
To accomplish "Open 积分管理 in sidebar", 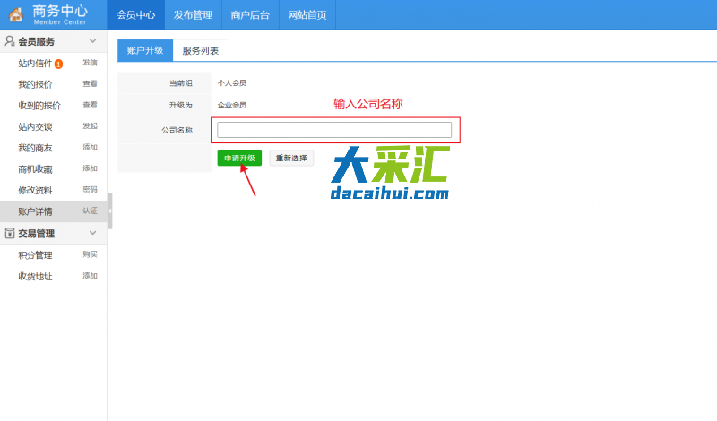I will 35,255.
